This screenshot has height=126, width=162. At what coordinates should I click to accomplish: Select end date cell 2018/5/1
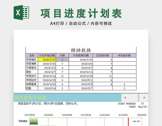point(81,80)
